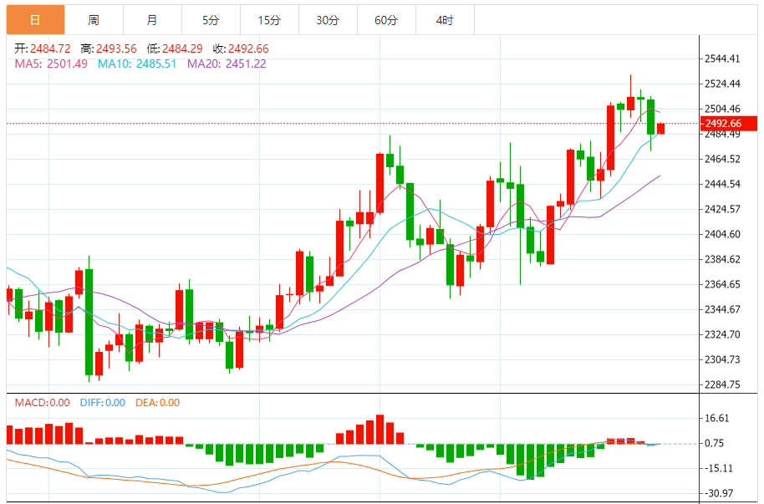This screenshot has height=504, width=764.
Task: Click the open price 2484.72 value
Action: click(50, 48)
